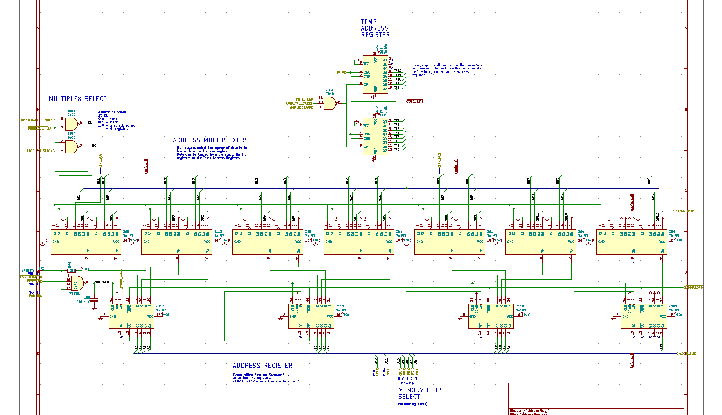Select the Z33C 7410 NAND gate
The image size is (722, 415).
330,103
